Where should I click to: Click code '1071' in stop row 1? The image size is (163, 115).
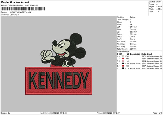[144, 56]
